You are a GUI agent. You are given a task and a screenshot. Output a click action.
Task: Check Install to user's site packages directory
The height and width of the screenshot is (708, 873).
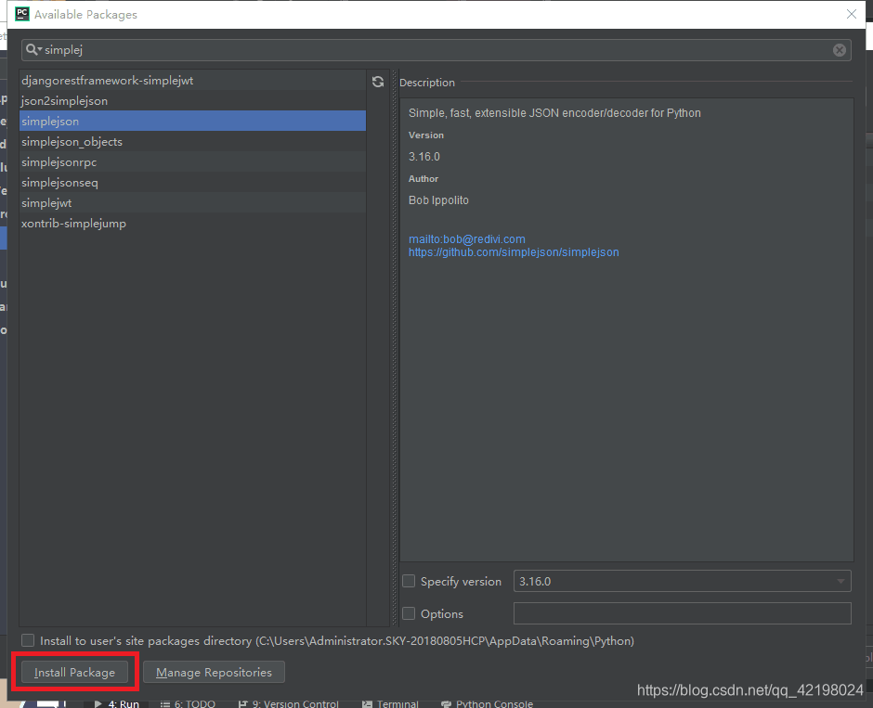[28, 640]
